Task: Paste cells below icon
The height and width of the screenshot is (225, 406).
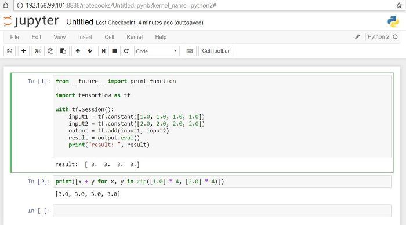Action: pos(63,51)
